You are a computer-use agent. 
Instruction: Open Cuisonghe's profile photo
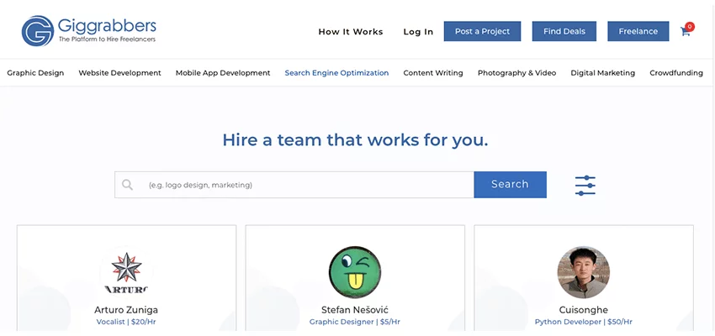(583, 272)
